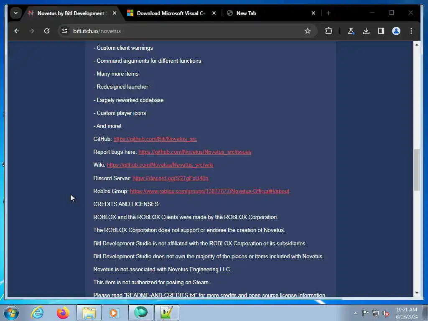This screenshot has width=428, height=321.
Task: Switch to the New Tab tab
Action: pyautogui.click(x=246, y=13)
